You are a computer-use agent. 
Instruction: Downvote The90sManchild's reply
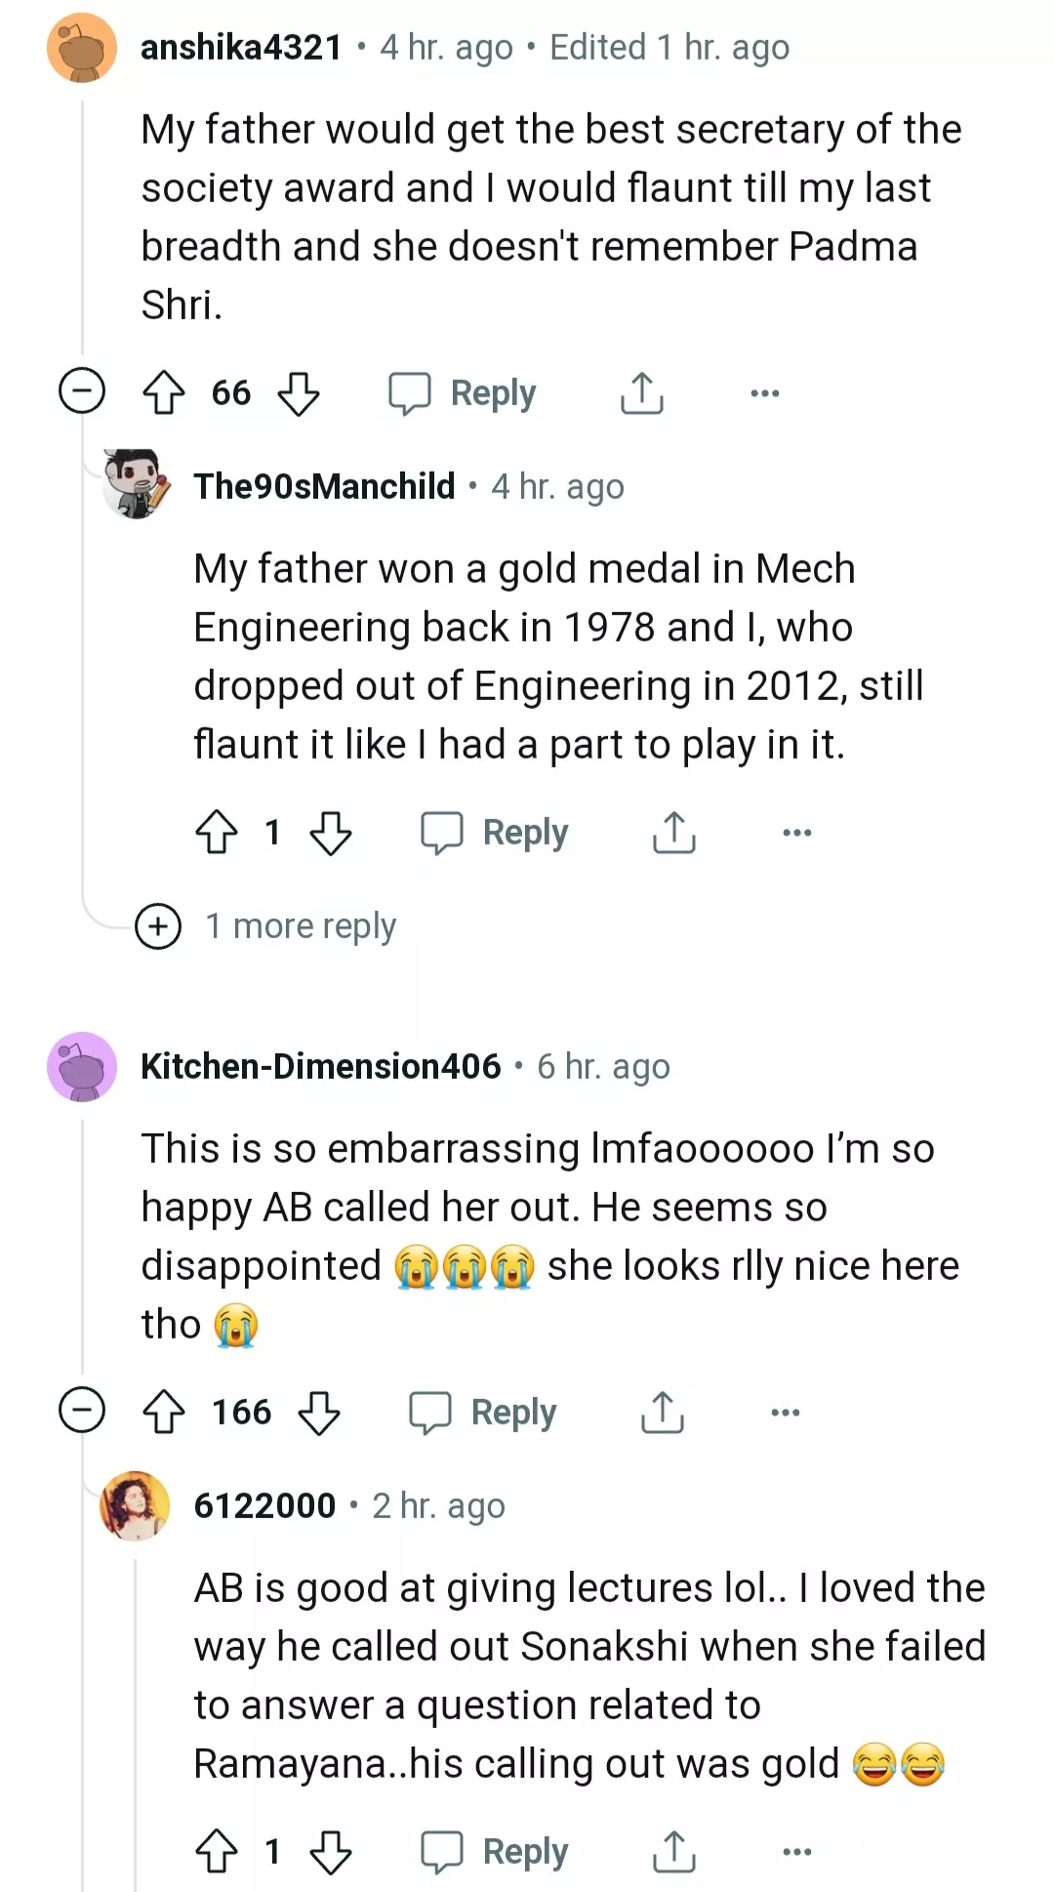331,833
